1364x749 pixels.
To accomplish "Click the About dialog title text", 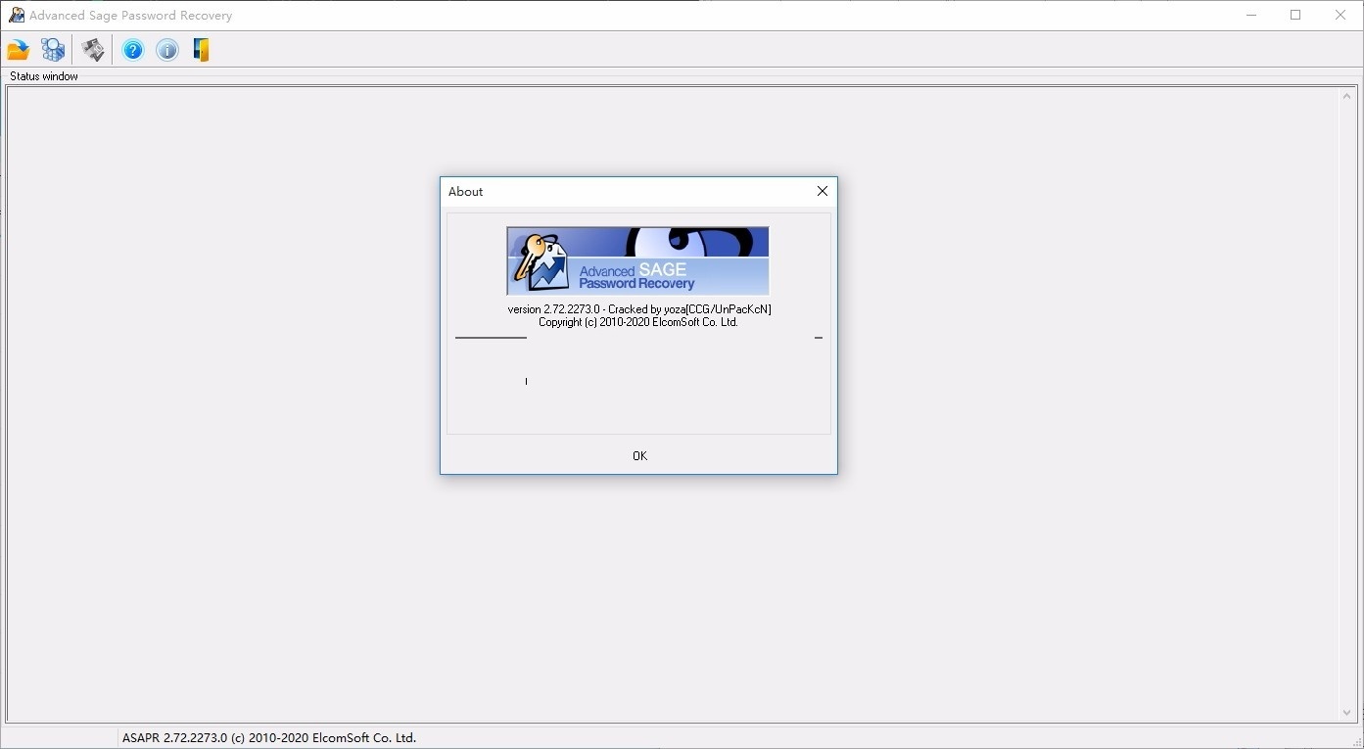I will coord(466,192).
